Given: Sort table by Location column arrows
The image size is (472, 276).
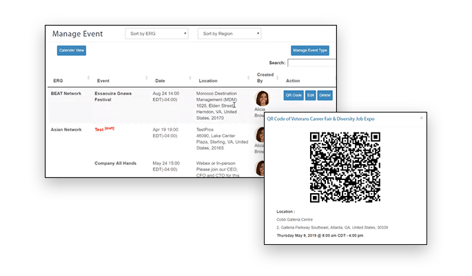Looking at the screenshot, I should 248,78.
